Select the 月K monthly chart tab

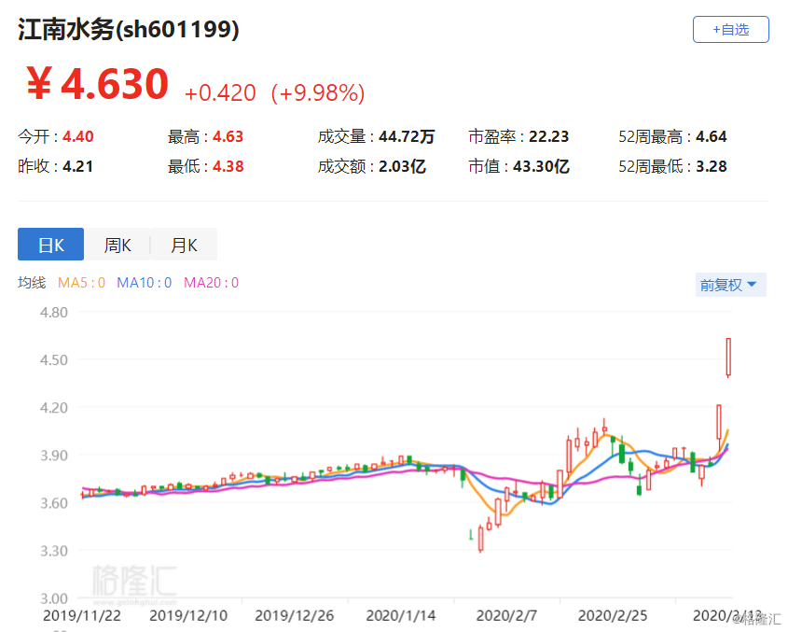click(184, 245)
